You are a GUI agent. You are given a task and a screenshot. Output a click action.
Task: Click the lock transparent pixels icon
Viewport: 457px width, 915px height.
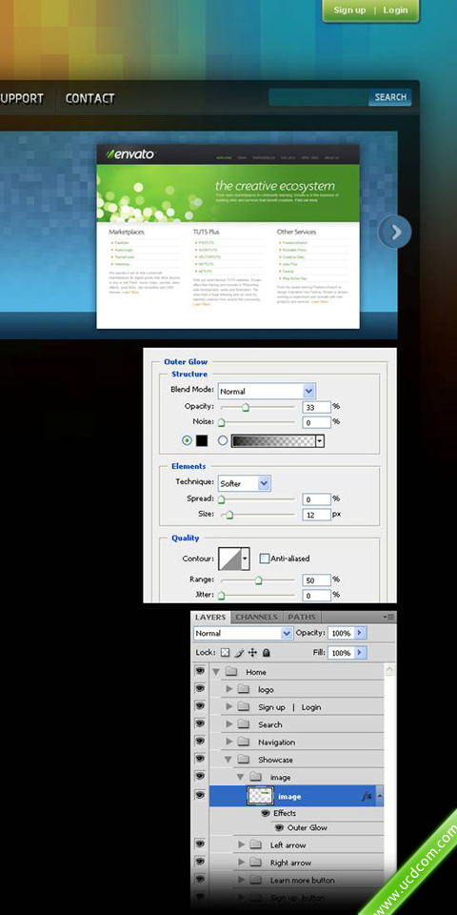pos(225,652)
